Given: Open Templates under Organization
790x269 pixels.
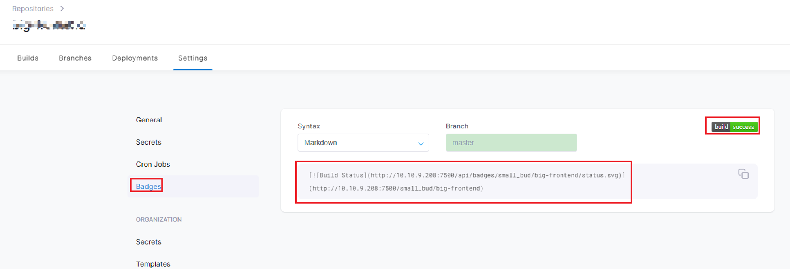Looking at the screenshot, I should tap(153, 264).
